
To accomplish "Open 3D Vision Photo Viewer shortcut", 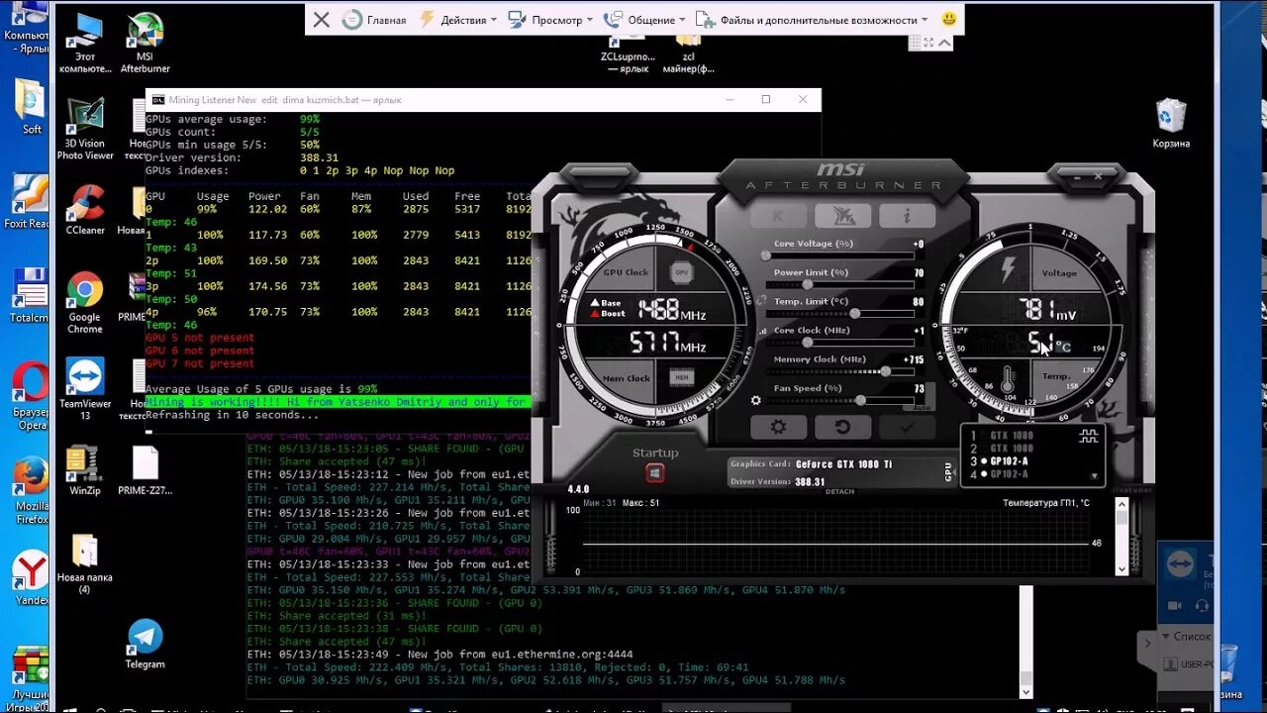I will pos(85,129).
